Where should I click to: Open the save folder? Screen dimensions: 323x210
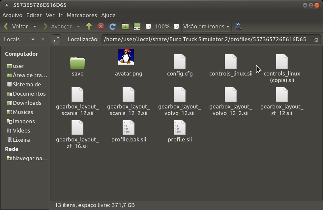point(77,66)
